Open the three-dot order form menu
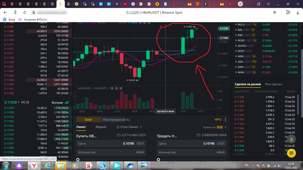Viewport: 303px width, 170px height. coord(225,120)
